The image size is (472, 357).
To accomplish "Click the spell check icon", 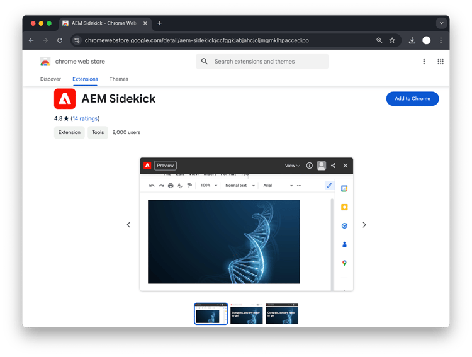I will tap(180, 186).
